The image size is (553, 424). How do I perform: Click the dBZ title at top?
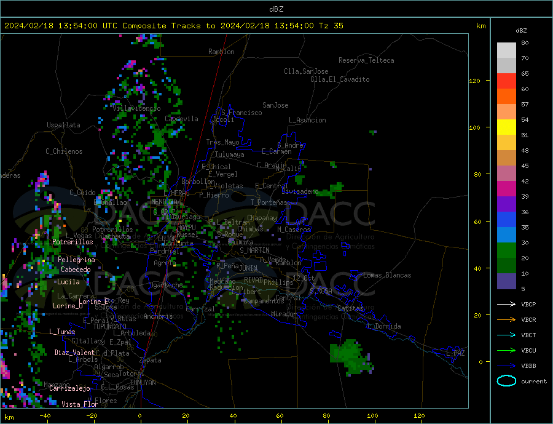click(x=276, y=9)
